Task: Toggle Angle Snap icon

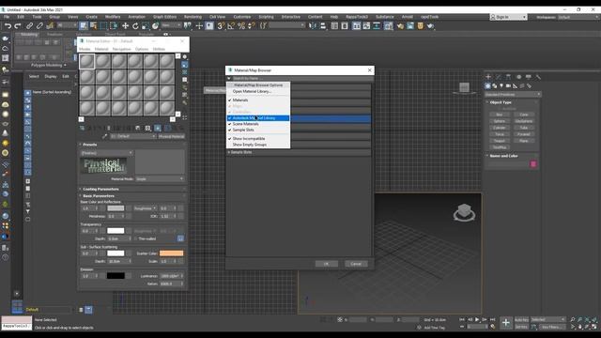Action: tap(231, 26)
